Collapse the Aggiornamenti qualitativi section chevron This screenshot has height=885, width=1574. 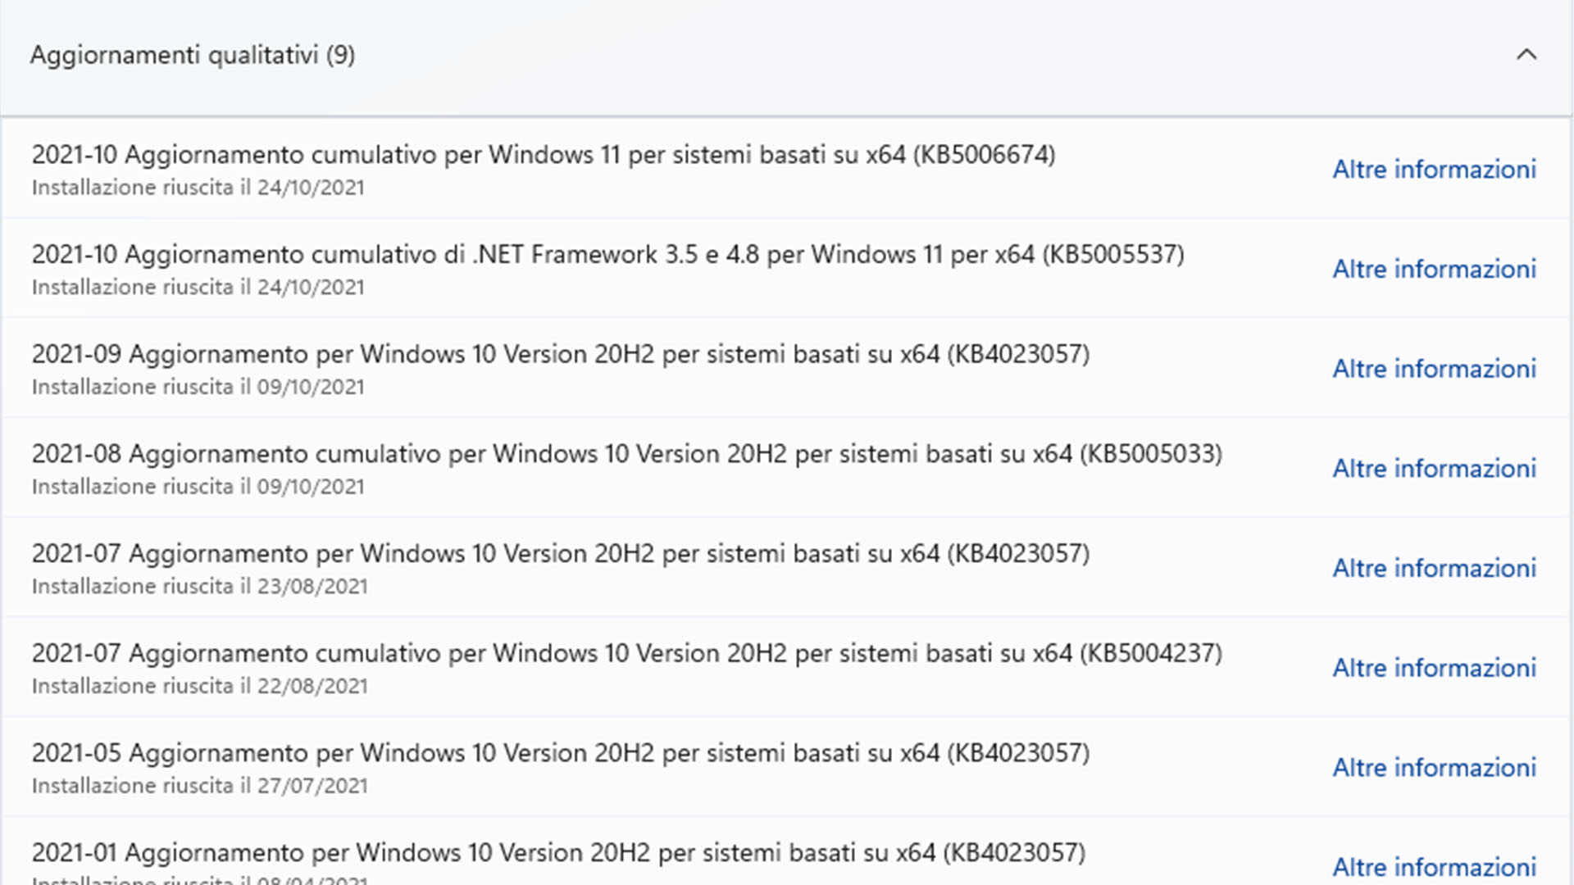[1526, 55]
